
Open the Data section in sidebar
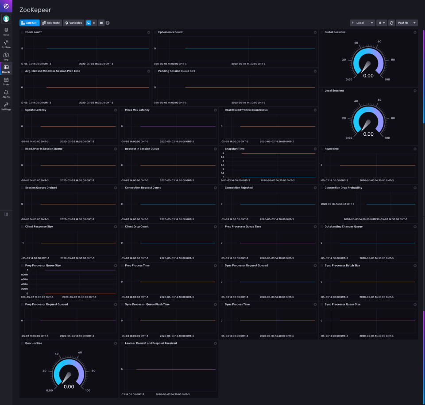tap(6, 31)
